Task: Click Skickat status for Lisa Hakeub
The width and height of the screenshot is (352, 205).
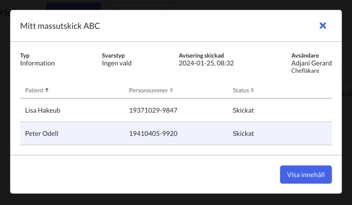Action: 243,110
